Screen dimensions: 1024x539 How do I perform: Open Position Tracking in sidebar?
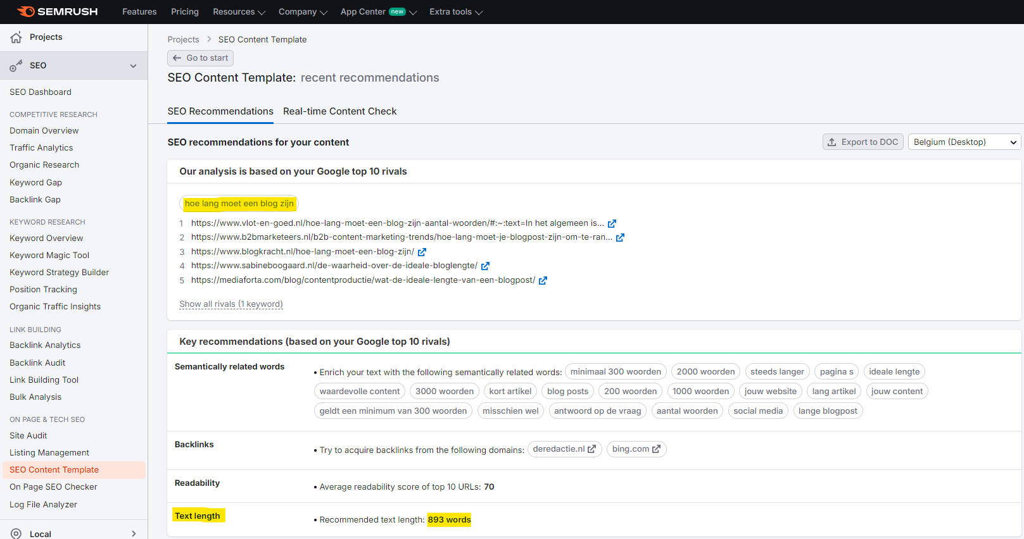43,290
